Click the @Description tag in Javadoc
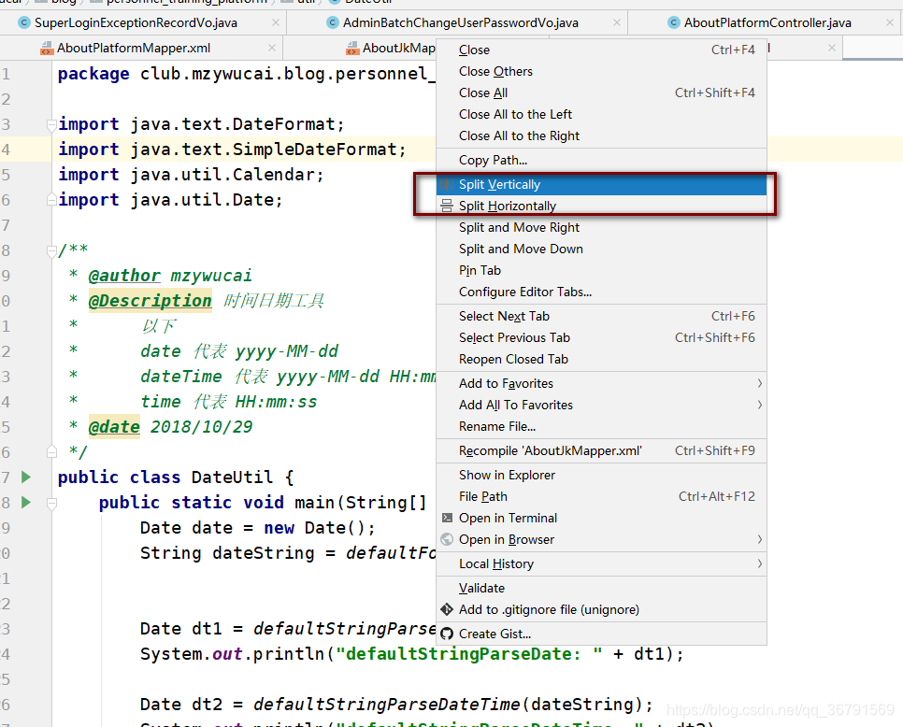The width and height of the screenshot is (903, 727). click(x=150, y=301)
